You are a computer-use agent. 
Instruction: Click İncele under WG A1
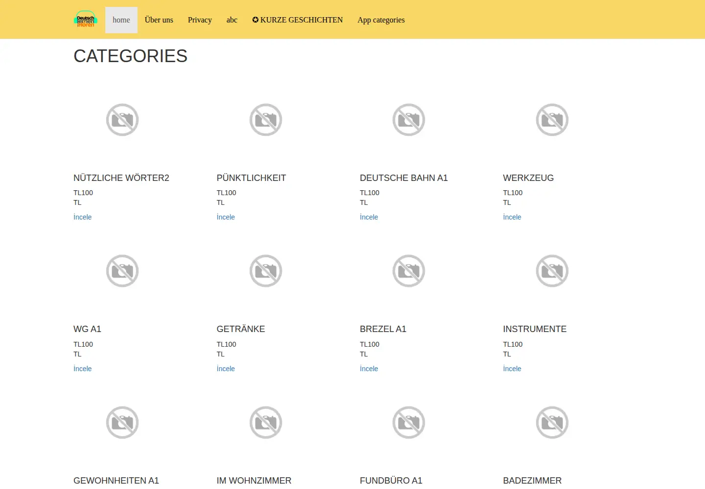pos(83,369)
